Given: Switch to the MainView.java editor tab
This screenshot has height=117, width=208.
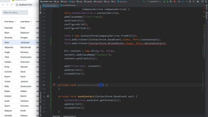Looking at the screenshot, I should 51,5.
